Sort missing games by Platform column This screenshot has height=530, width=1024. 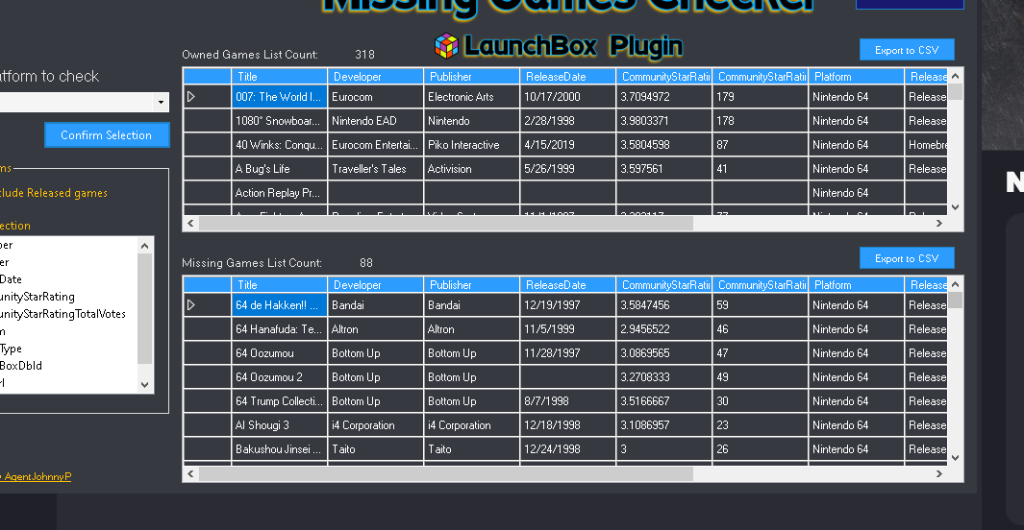tap(856, 285)
